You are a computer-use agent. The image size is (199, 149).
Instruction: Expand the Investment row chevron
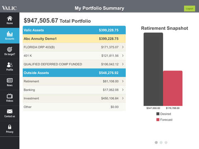click(123, 99)
